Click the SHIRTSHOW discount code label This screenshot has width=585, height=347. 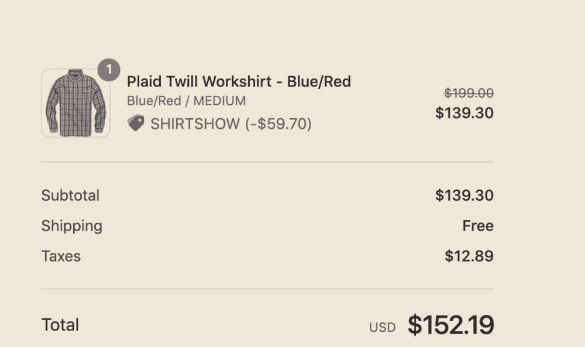point(195,124)
